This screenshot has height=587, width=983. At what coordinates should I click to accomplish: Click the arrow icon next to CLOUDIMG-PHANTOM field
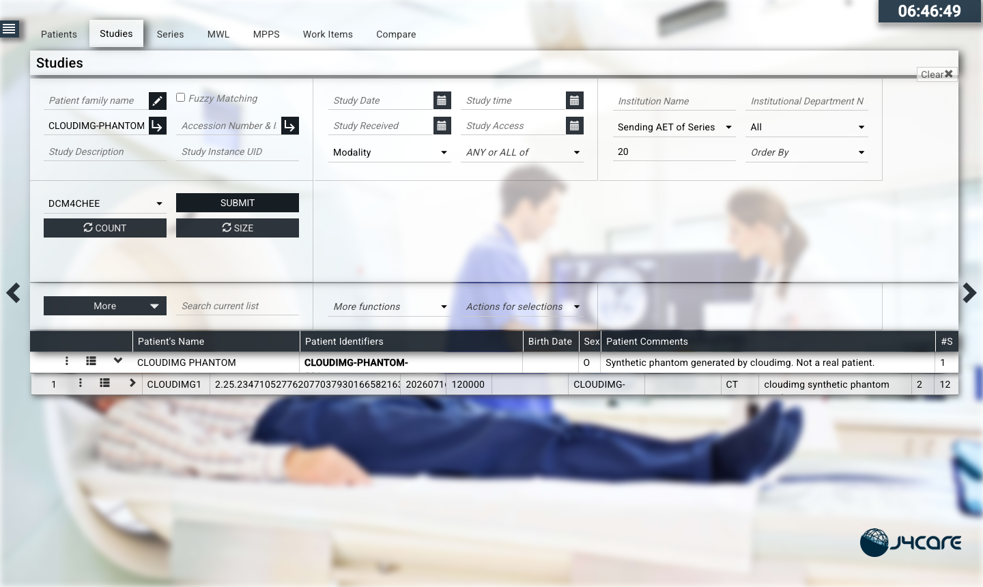(158, 126)
